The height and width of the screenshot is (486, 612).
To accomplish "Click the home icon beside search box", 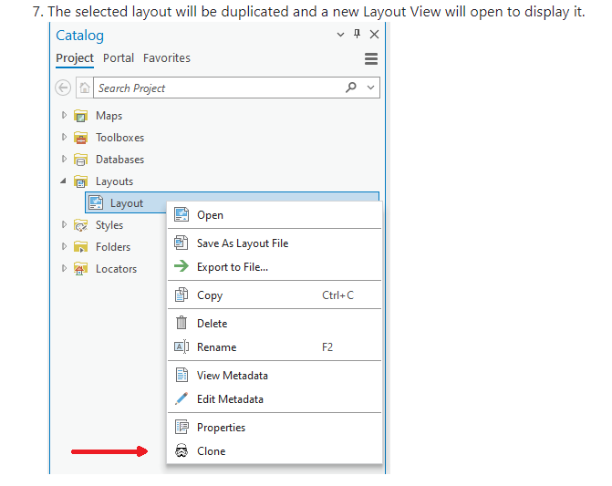I will tap(84, 88).
